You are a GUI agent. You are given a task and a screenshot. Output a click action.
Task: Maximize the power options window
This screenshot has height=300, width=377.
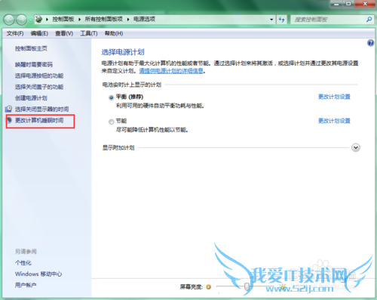[348, 4]
